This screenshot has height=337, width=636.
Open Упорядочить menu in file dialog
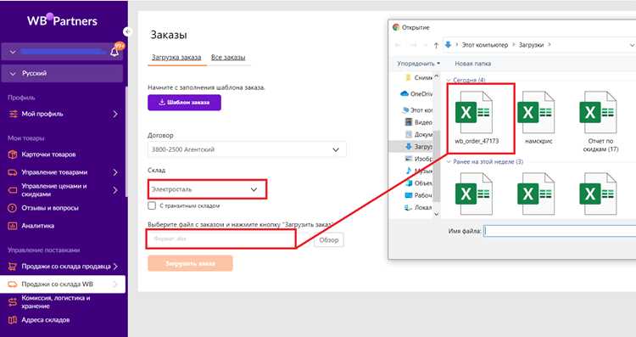[419, 64]
